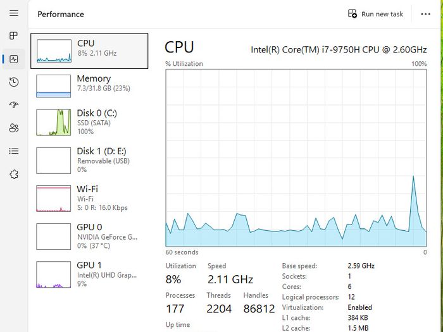Select the Memory resource entry
Image resolution: width=443 pixels, height=332 pixels.
tap(89, 86)
